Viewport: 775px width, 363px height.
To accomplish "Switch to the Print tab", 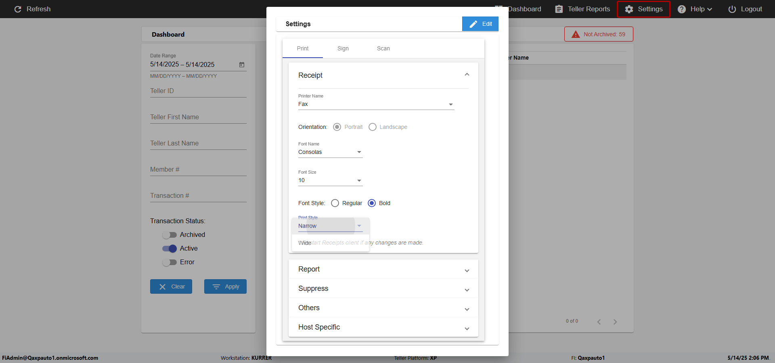I will (303, 48).
